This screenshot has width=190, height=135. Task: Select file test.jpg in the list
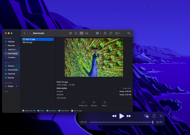tap(38, 42)
